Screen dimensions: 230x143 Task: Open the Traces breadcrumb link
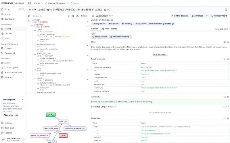tap(76, 3)
